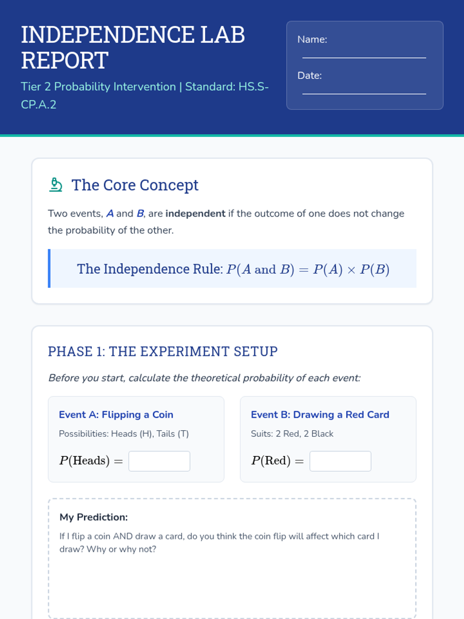464x619 pixels.
Task: Click the Possibilities: Heads (H), Tails (T) text
Action: [124, 434]
